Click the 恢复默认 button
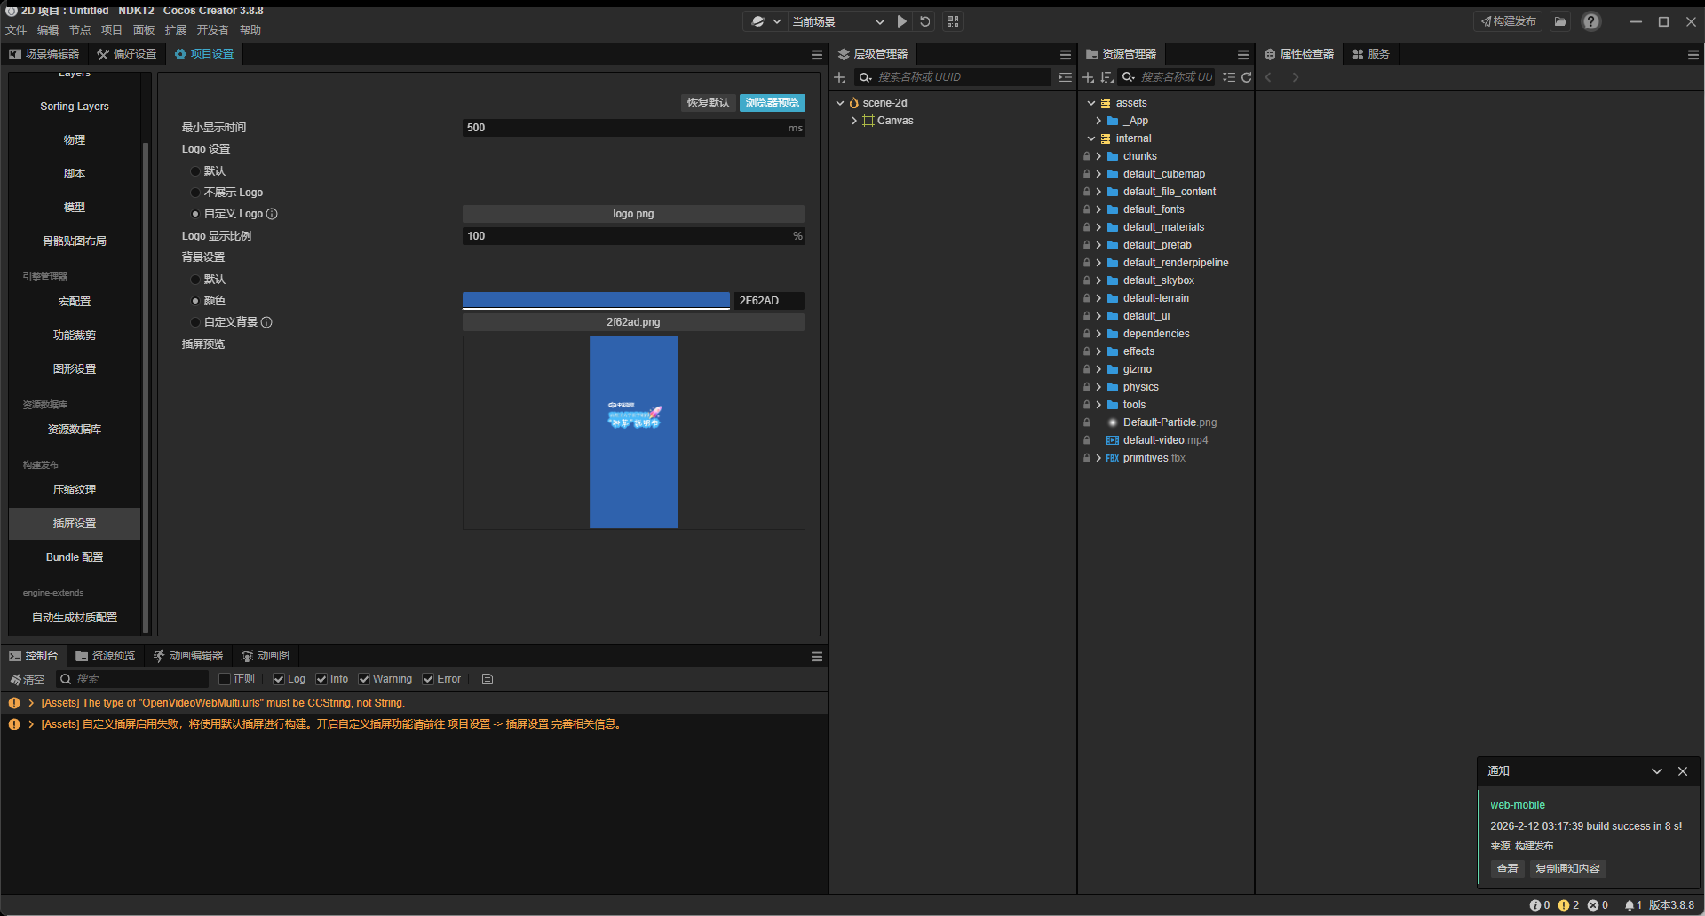1705x916 pixels. click(x=709, y=103)
